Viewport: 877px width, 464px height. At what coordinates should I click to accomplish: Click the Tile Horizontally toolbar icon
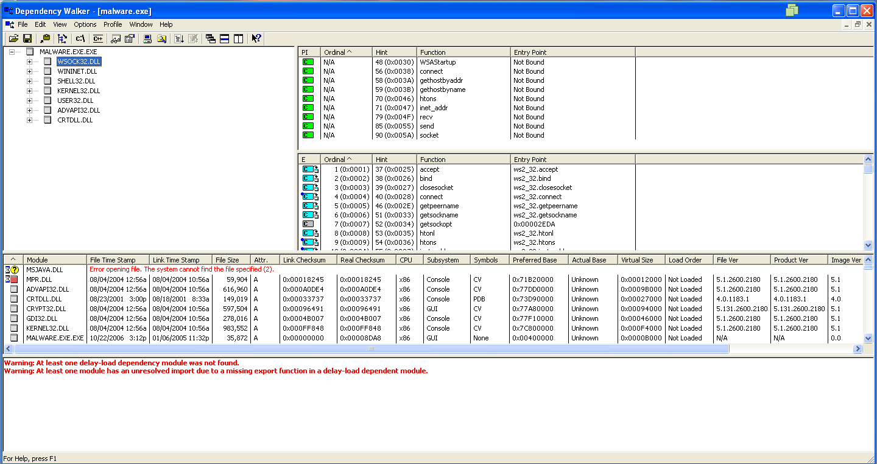pyautogui.click(x=225, y=38)
